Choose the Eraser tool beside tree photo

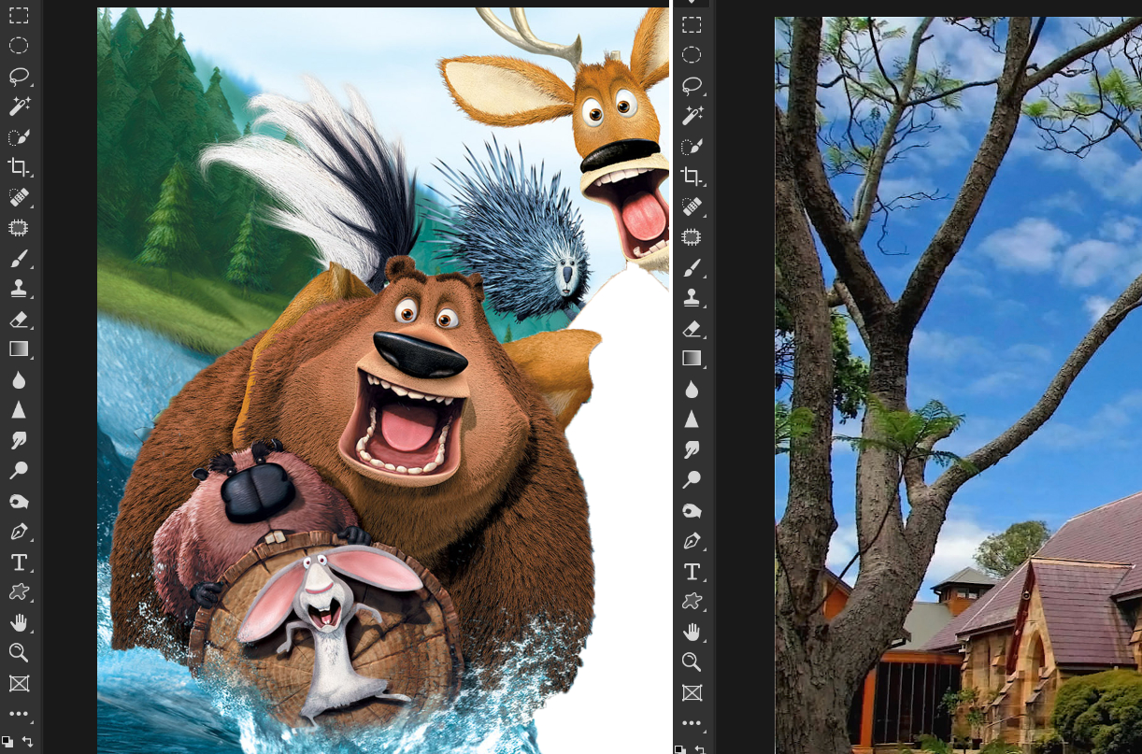pyautogui.click(x=692, y=329)
